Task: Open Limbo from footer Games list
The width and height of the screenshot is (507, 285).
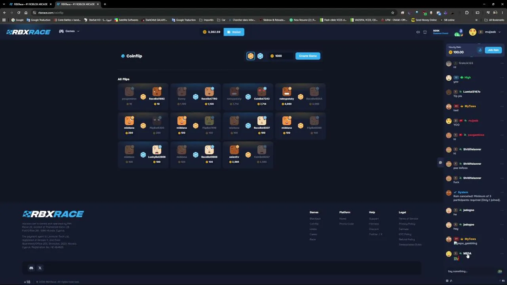Action: coord(313,229)
